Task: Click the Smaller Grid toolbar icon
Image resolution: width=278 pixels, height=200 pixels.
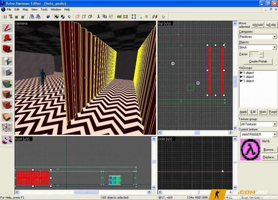Action: [17, 17]
